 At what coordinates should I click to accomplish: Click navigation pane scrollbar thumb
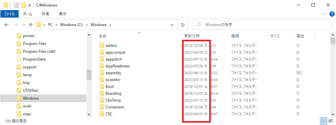(x=89, y=75)
